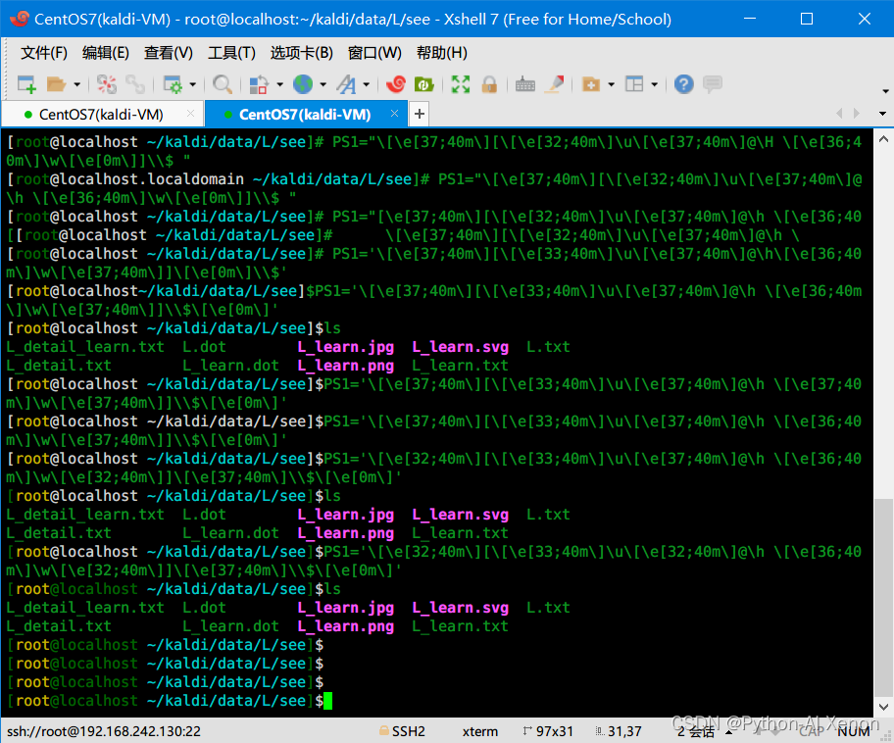Open the 文件(F) menu

tap(44, 53)
